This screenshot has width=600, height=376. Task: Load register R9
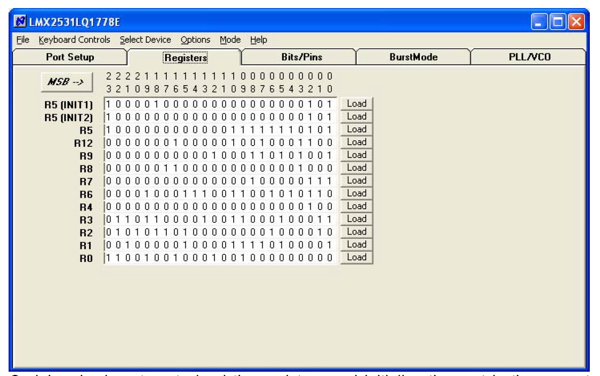(357, 155)
